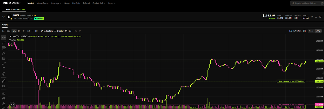Switch chart scale to MCap

[x=318, y=31]
